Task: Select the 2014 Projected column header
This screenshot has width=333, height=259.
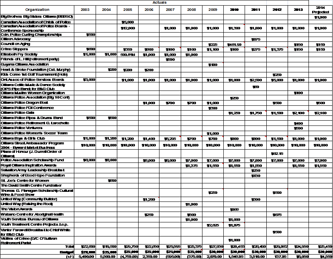Action: [x=321, y=10]
